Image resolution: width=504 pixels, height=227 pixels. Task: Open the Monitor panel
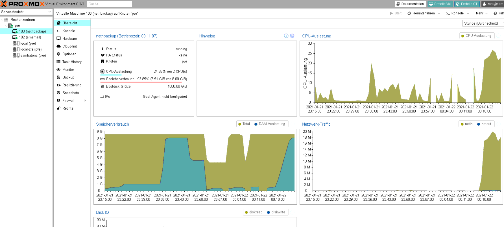(72, 69)
